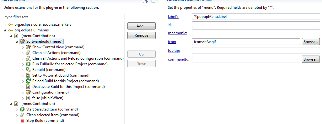This screenshot has width=322, height=124.
Task: Collapse the second menuContribution node
Action: coord(11,104)
